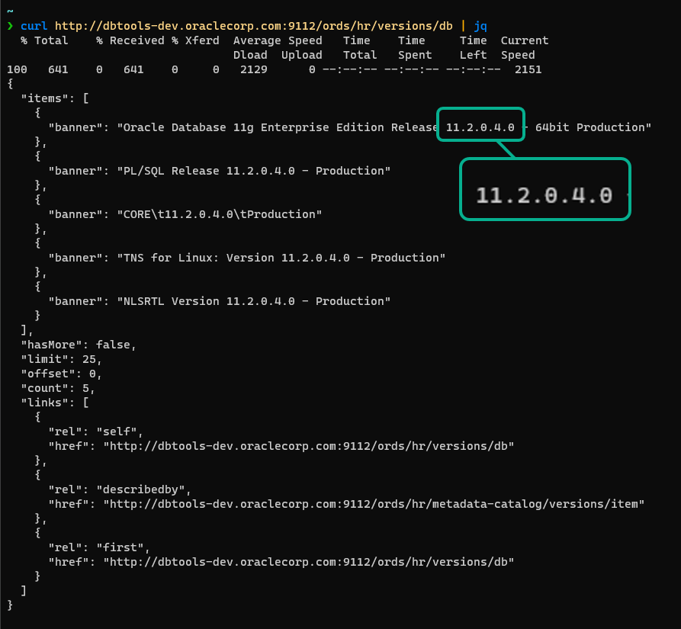Click the "items" JSON key
This screenshot has width=681, height=629.
pyautogui.click(x=48, y=98)
